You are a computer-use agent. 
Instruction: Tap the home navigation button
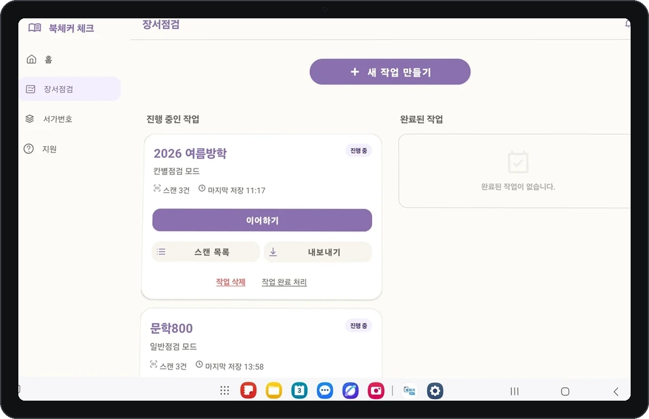[x=565, y=391]
